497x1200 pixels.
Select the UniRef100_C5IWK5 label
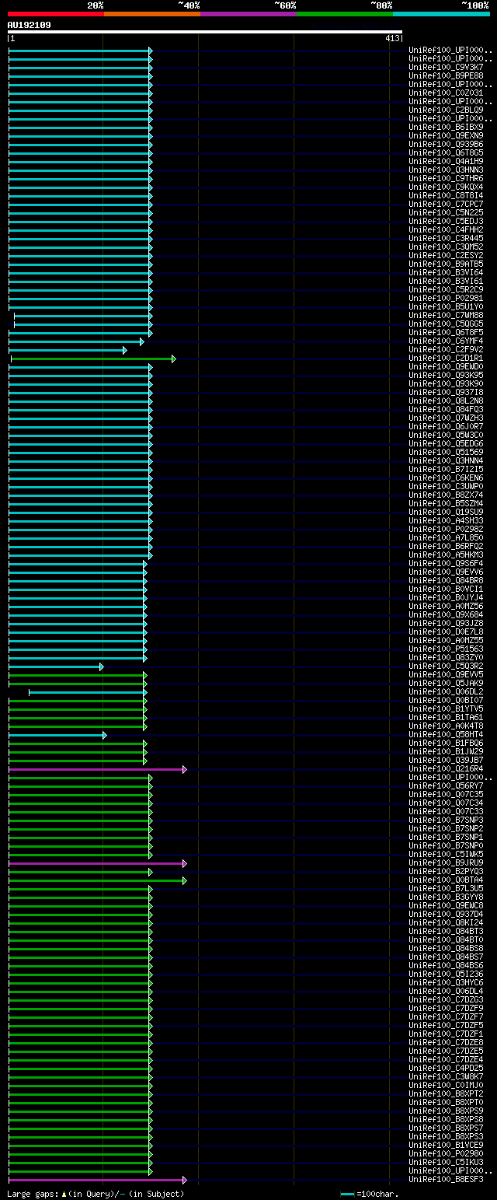pos(446,855)
